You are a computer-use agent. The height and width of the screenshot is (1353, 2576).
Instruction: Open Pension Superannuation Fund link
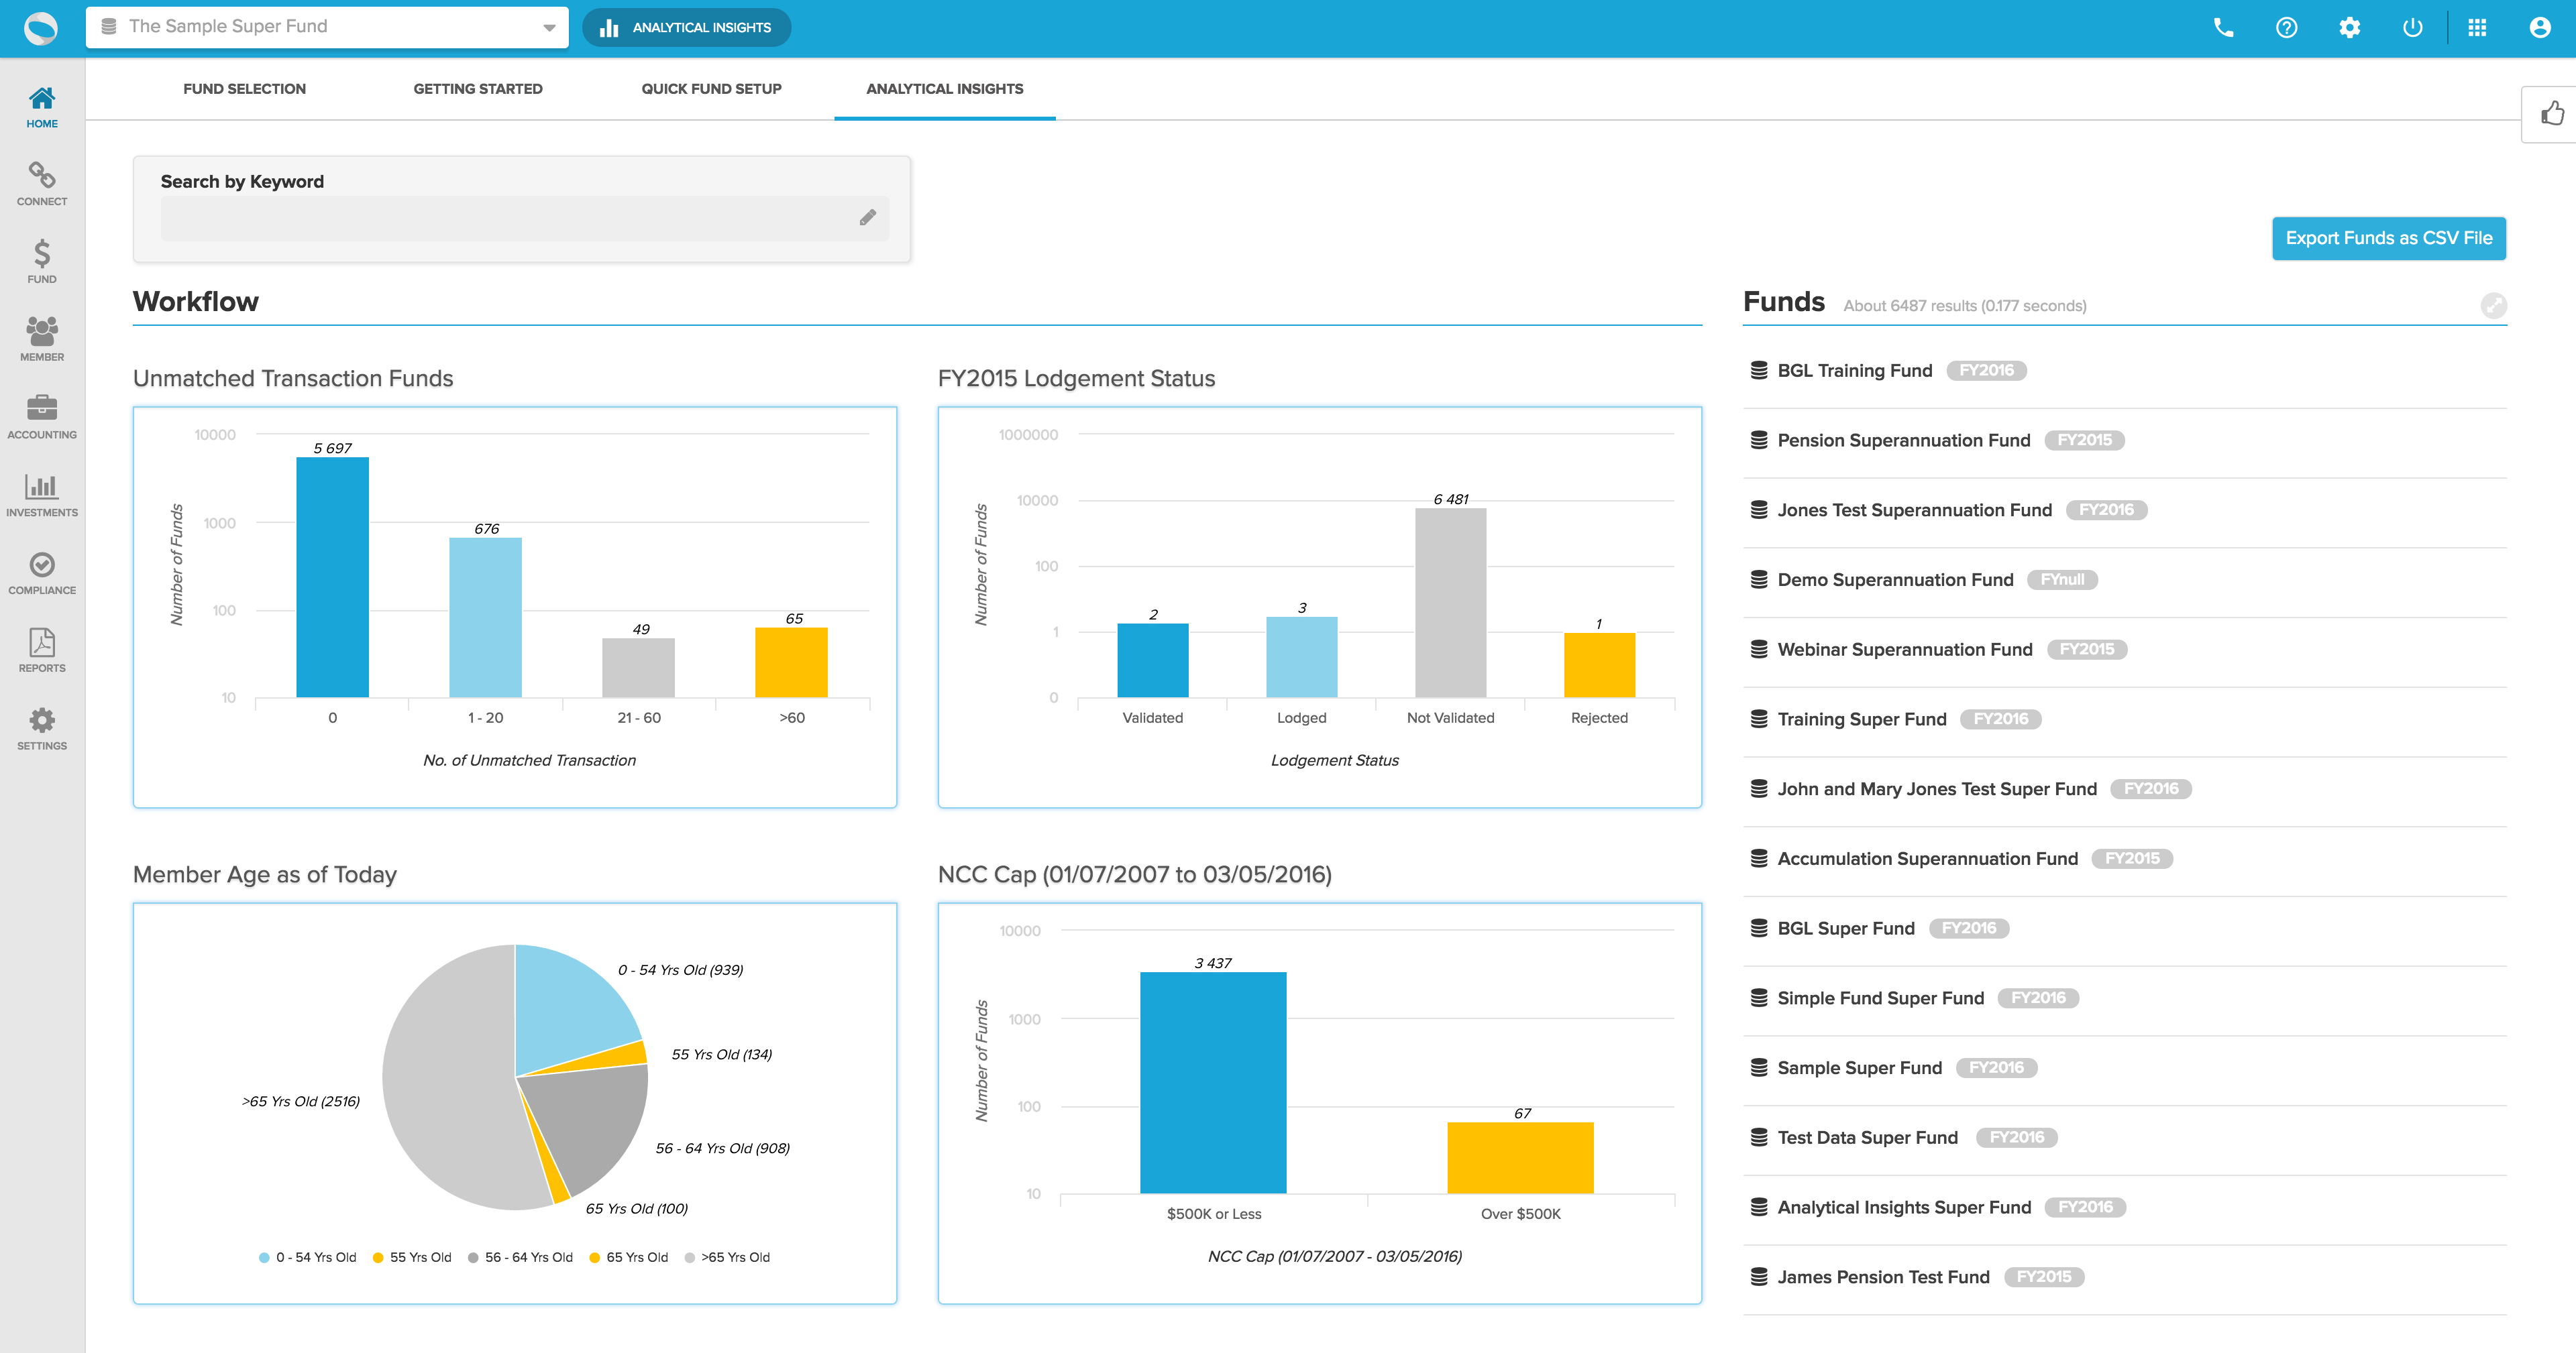[1903, 440]
